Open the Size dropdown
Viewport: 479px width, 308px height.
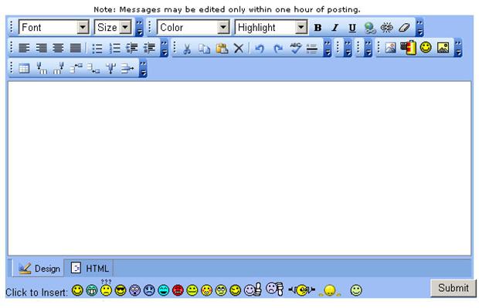(113, 28)
